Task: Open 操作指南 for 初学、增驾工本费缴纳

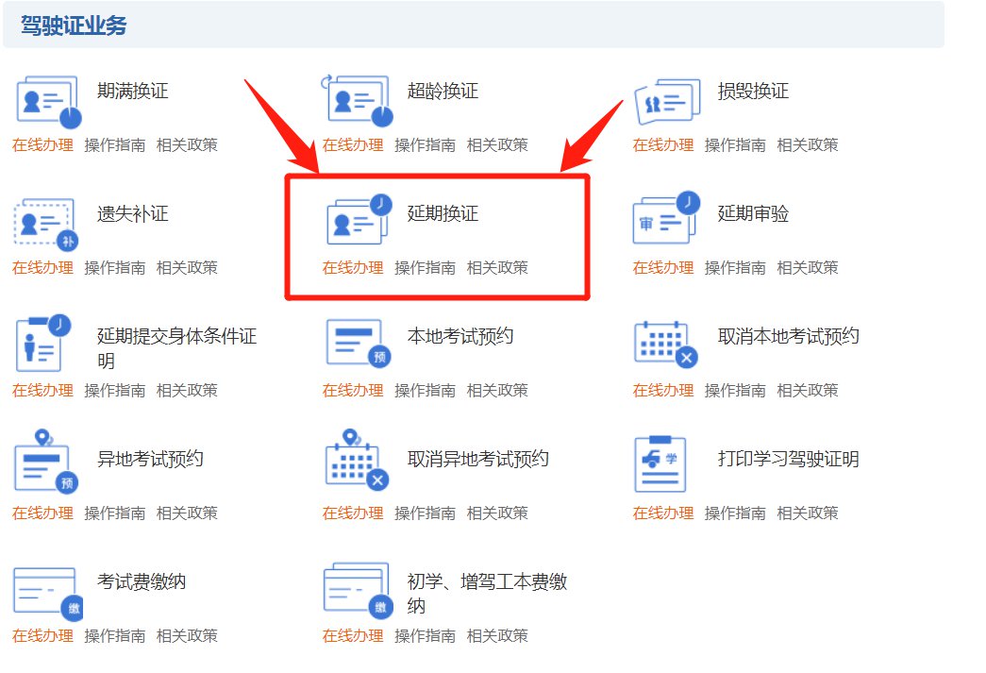Action: [426, 636]
